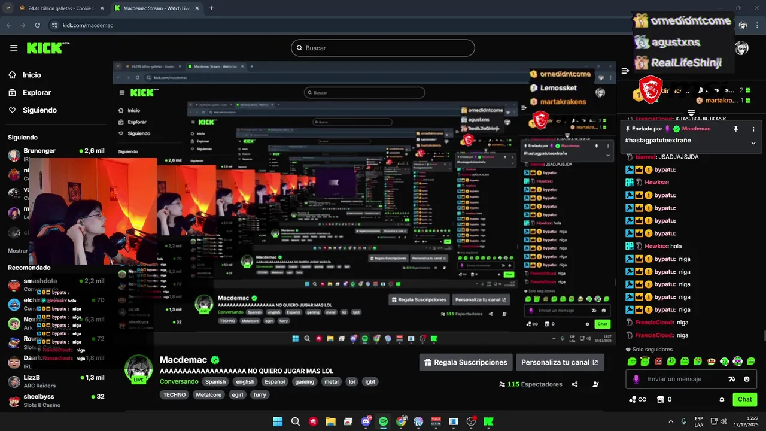
Task: Select the Español tag
Action: [275, 381]
